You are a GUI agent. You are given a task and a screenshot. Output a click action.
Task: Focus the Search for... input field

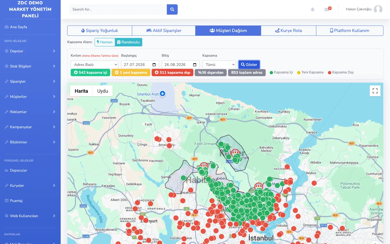118,9
